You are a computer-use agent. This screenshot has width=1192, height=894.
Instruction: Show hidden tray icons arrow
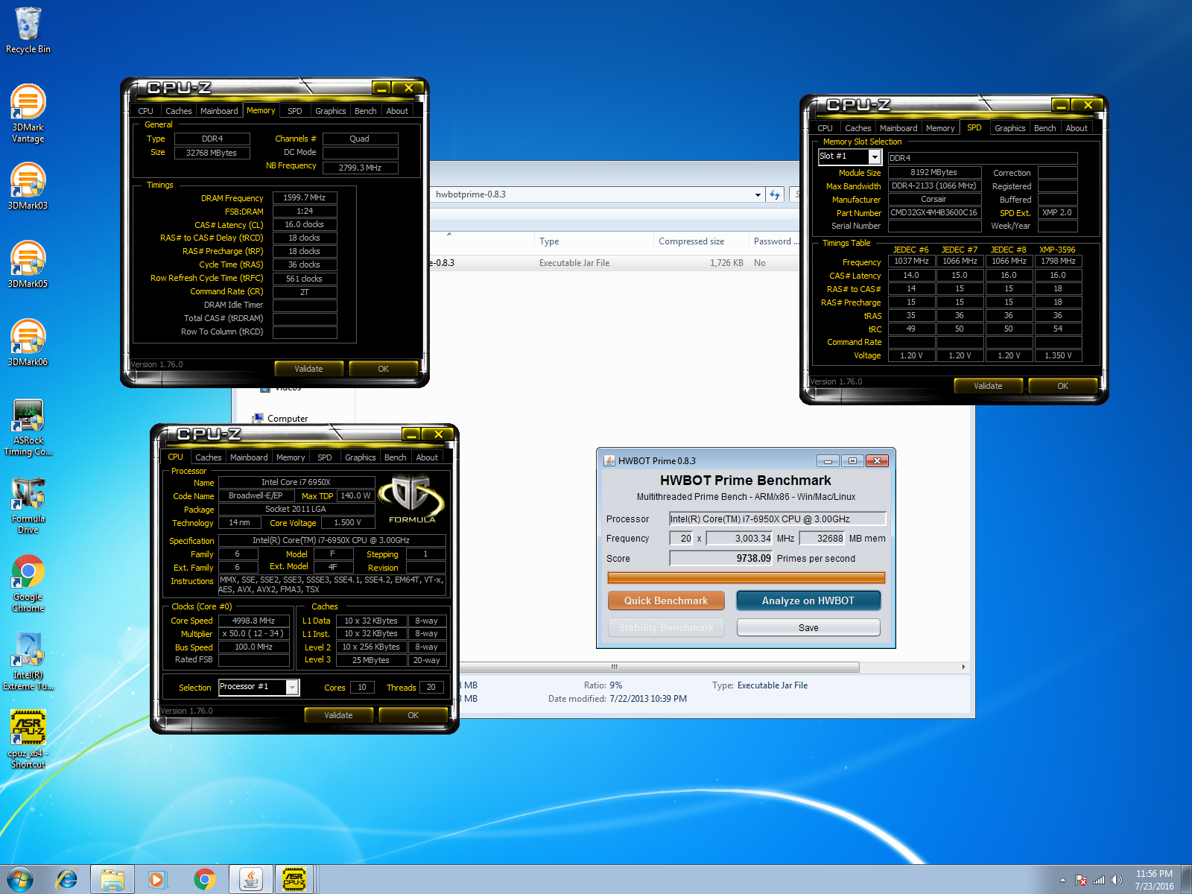click(1062, 880)
